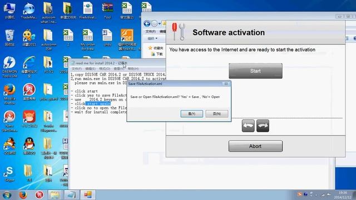Click Explorer forward navigation arrow
The image size is (356, 200).
tap(154, 23)
